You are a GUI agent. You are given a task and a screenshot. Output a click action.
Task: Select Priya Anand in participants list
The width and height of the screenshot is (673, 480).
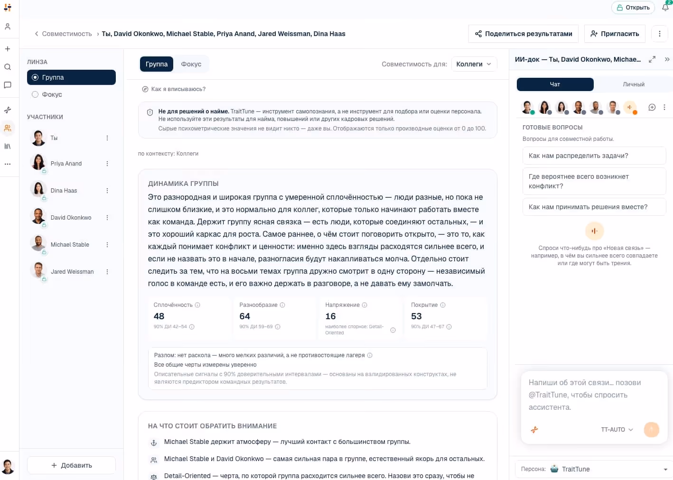click(66, 164)
